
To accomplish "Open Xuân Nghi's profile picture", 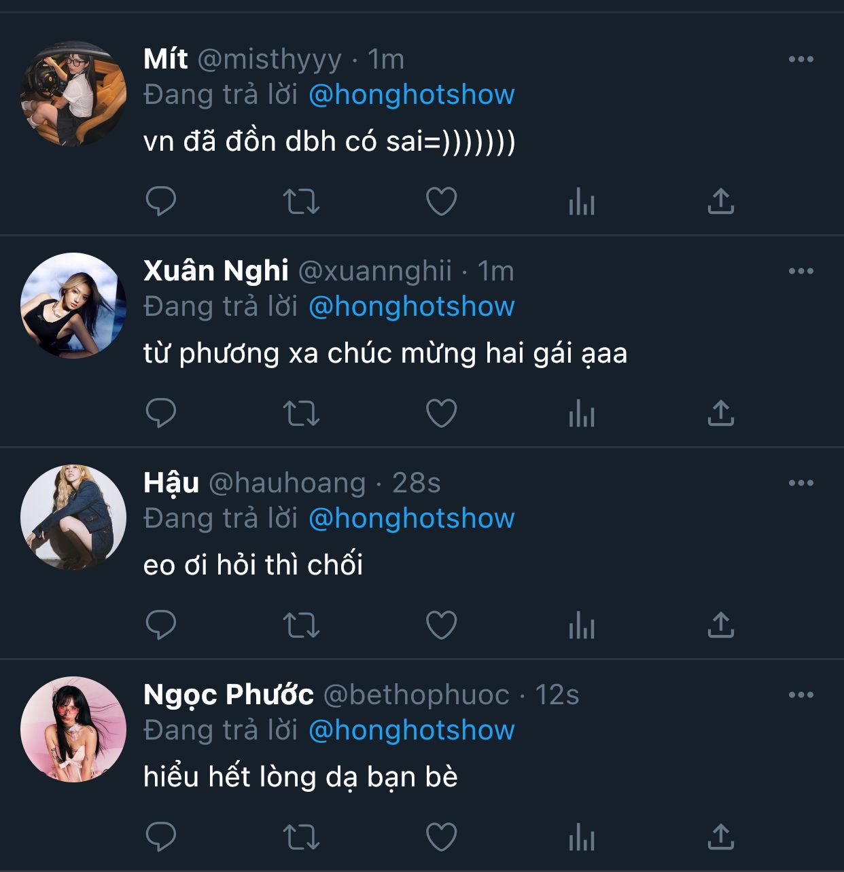I will tap(73, 306).
